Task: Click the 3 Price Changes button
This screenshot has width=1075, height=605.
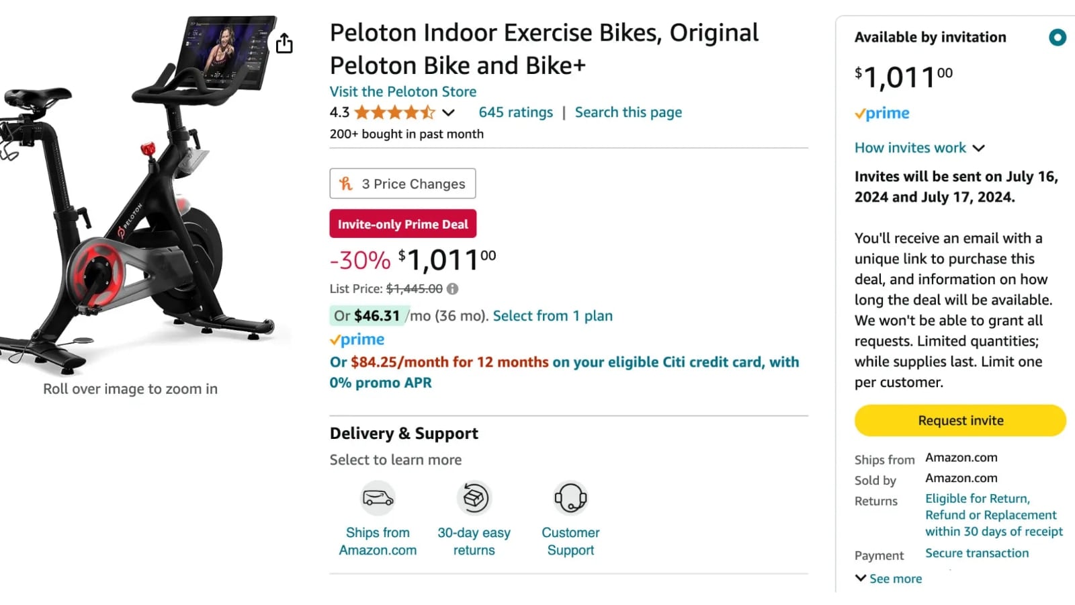Action: (x=402, y=184)
